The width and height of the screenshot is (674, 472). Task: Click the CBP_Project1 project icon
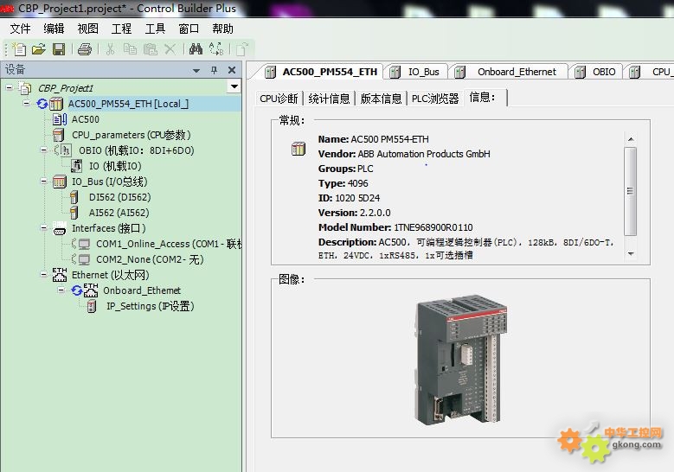click(x=25, y=88)
